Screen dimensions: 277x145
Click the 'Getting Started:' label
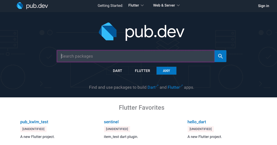tap(111, 6)
